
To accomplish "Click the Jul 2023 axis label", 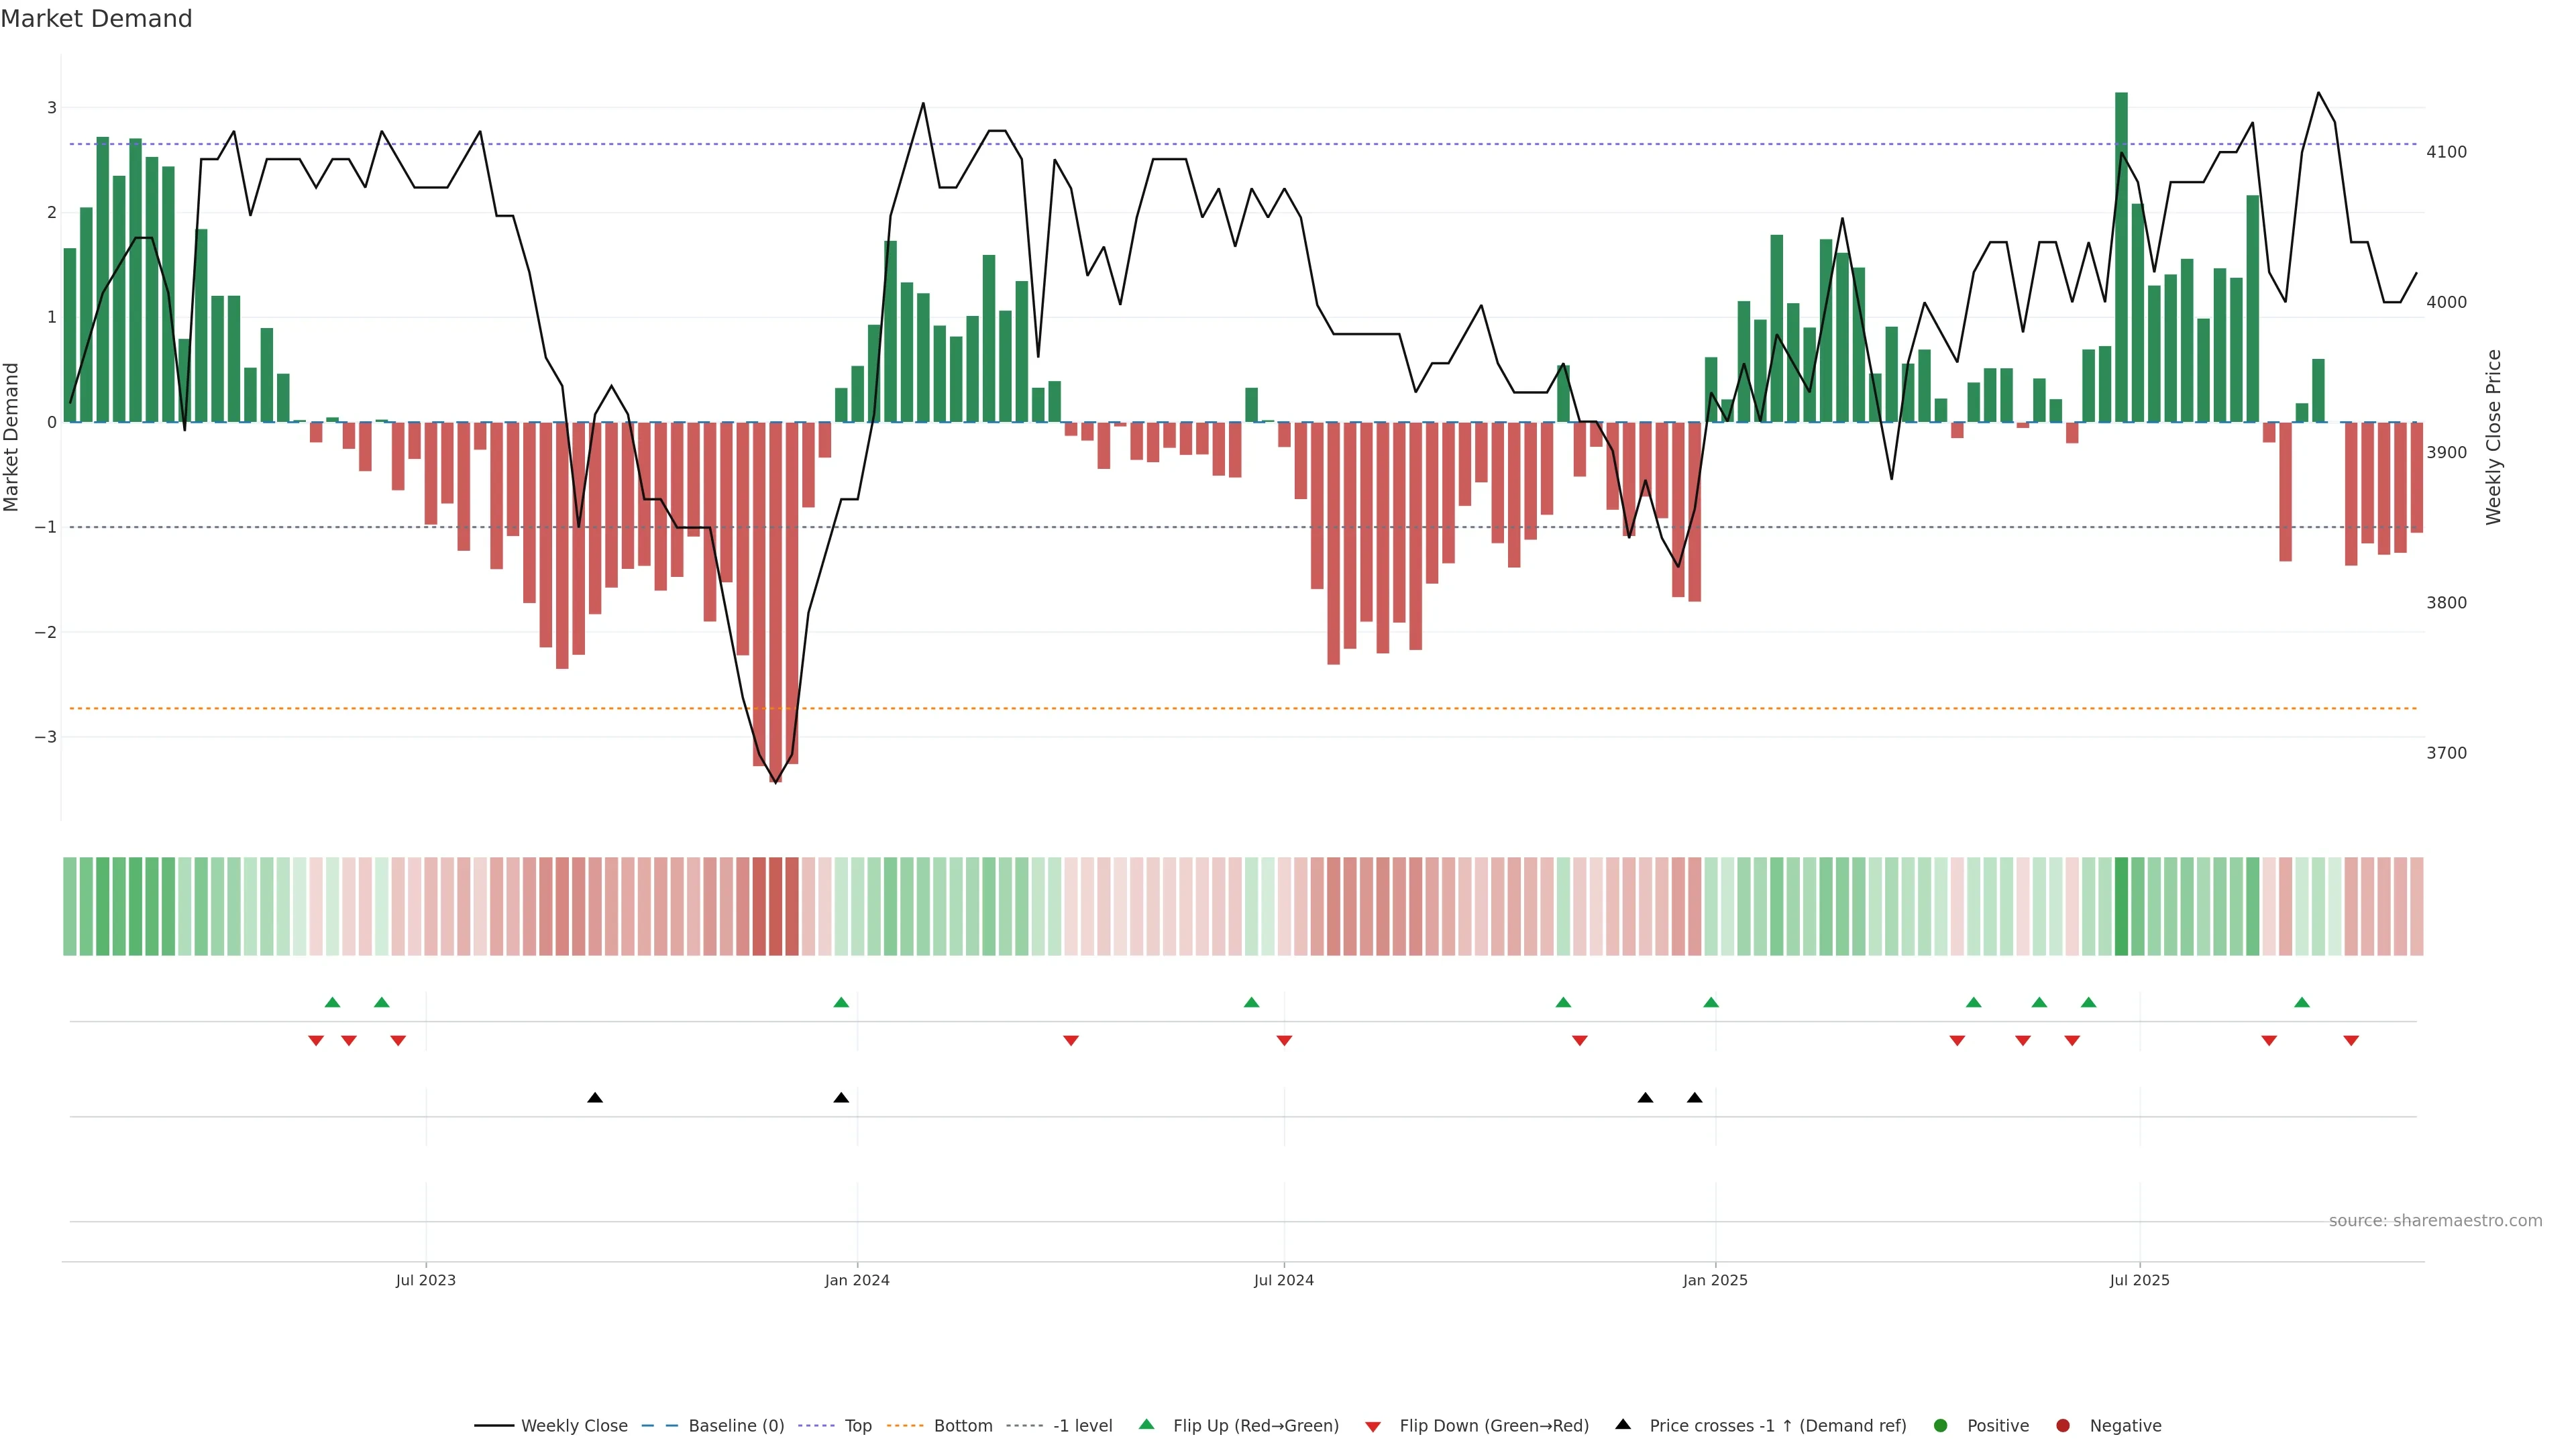I will pyautogui.click(x=425, y=1280).
